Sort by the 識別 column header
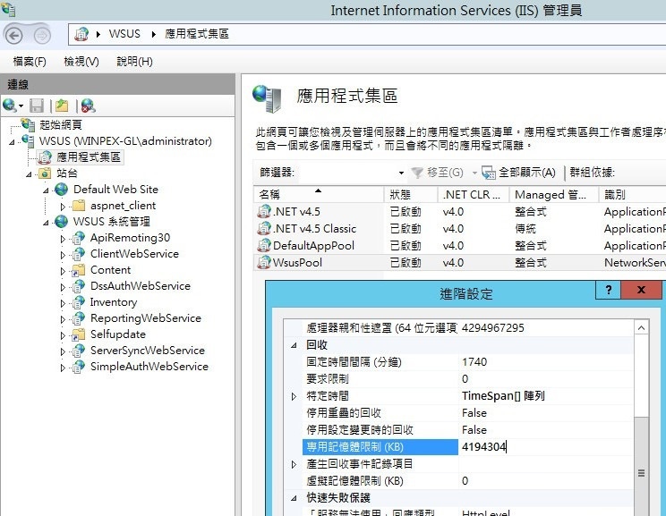The width and height of the screenshot is (666, 516). pos(633,194)
